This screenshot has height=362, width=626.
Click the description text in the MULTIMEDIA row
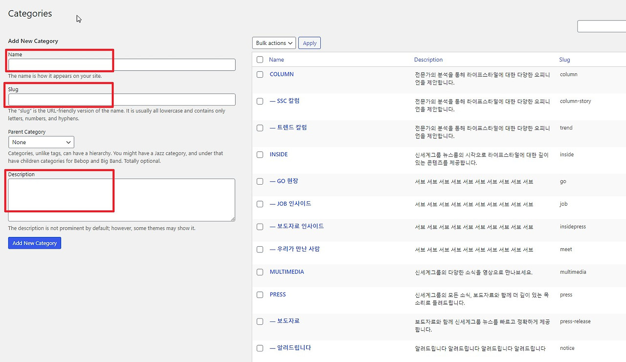tap(473, 272)
